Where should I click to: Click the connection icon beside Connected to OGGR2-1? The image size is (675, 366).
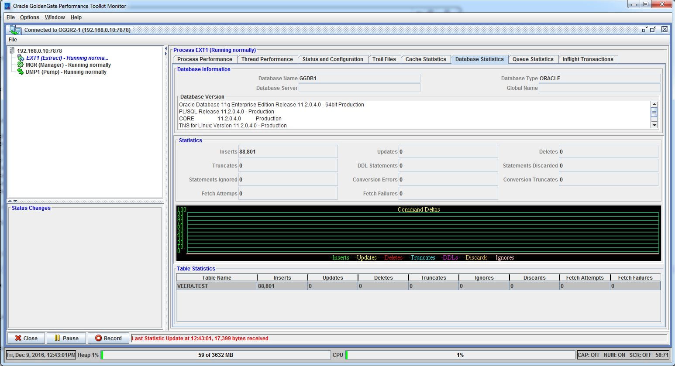15,30
